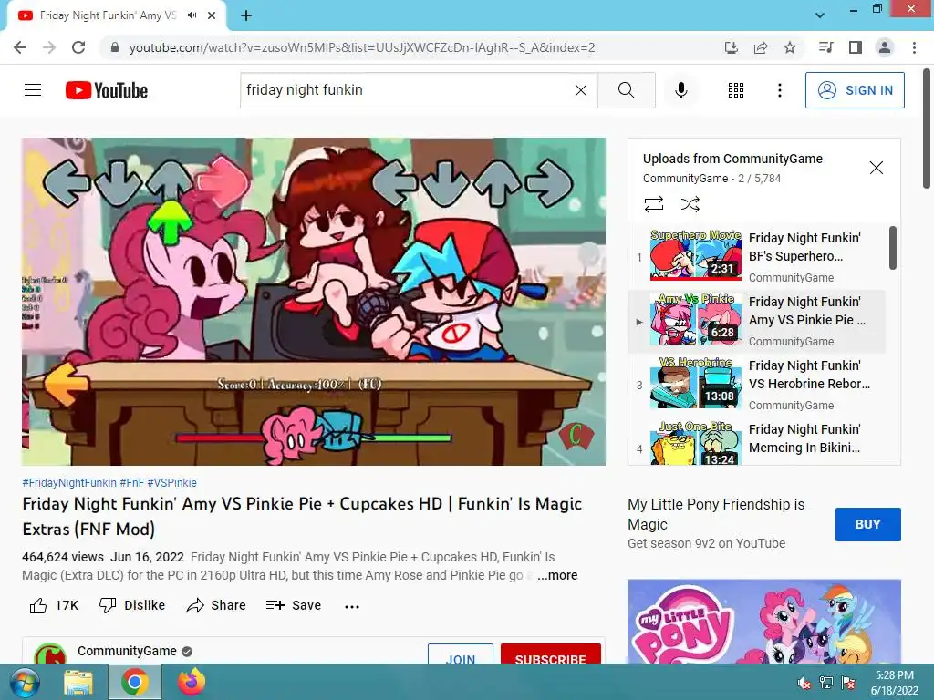Open CommunityGame channel name
The width and height of the screenshot is (934, 700).
[127, 651]
